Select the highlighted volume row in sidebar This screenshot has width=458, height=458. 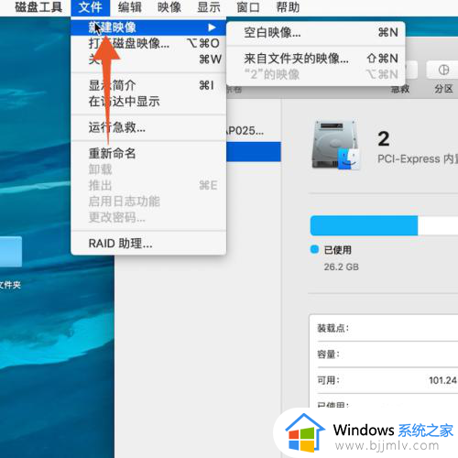pyautogui.click(x=254, y=151)
